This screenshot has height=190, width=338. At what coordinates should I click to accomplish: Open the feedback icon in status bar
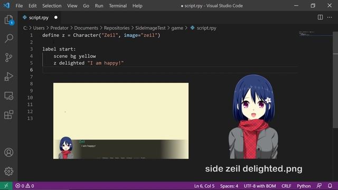[x=319, y=186]
